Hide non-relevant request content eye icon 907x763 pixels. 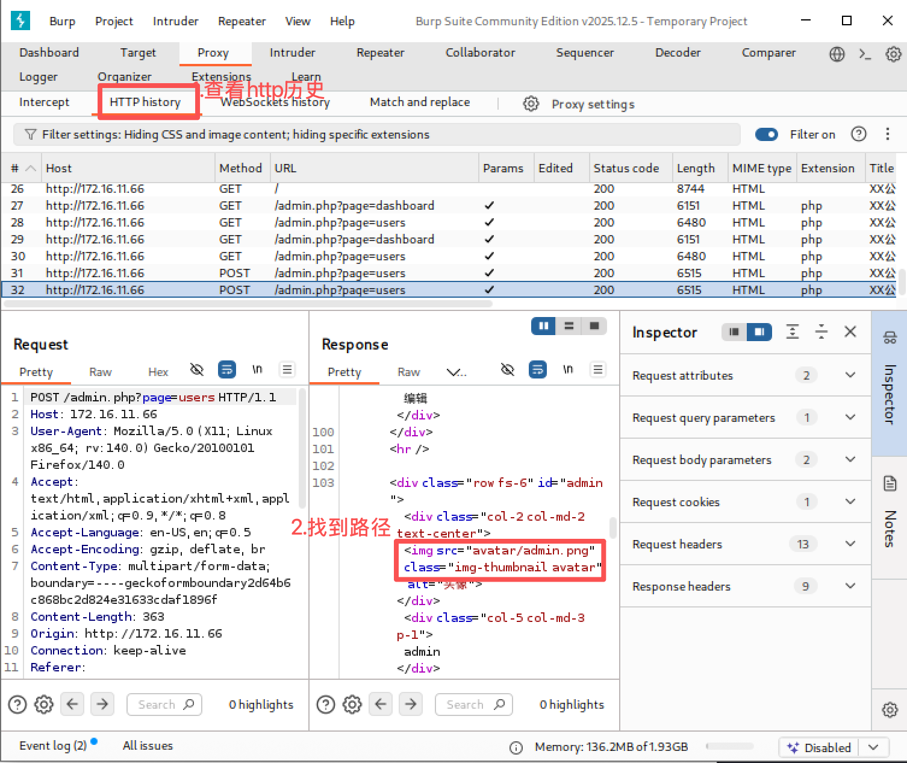(x=197, y=369)
